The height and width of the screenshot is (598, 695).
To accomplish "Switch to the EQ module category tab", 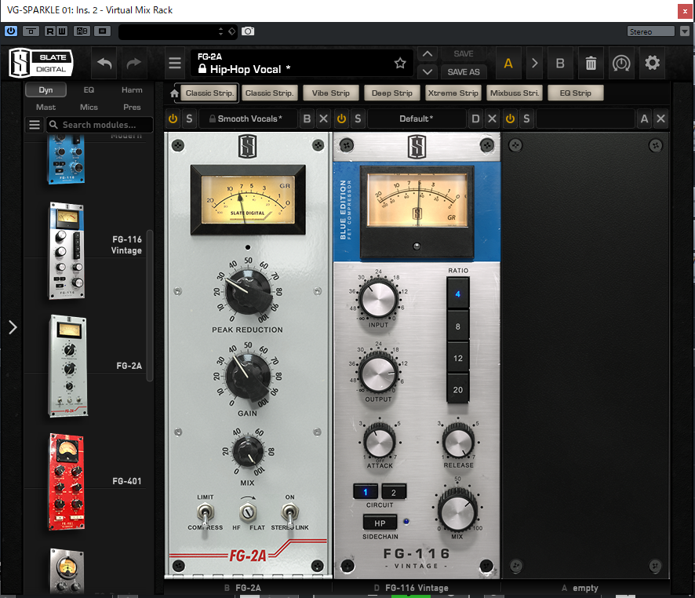I will (x=89, y=90).
